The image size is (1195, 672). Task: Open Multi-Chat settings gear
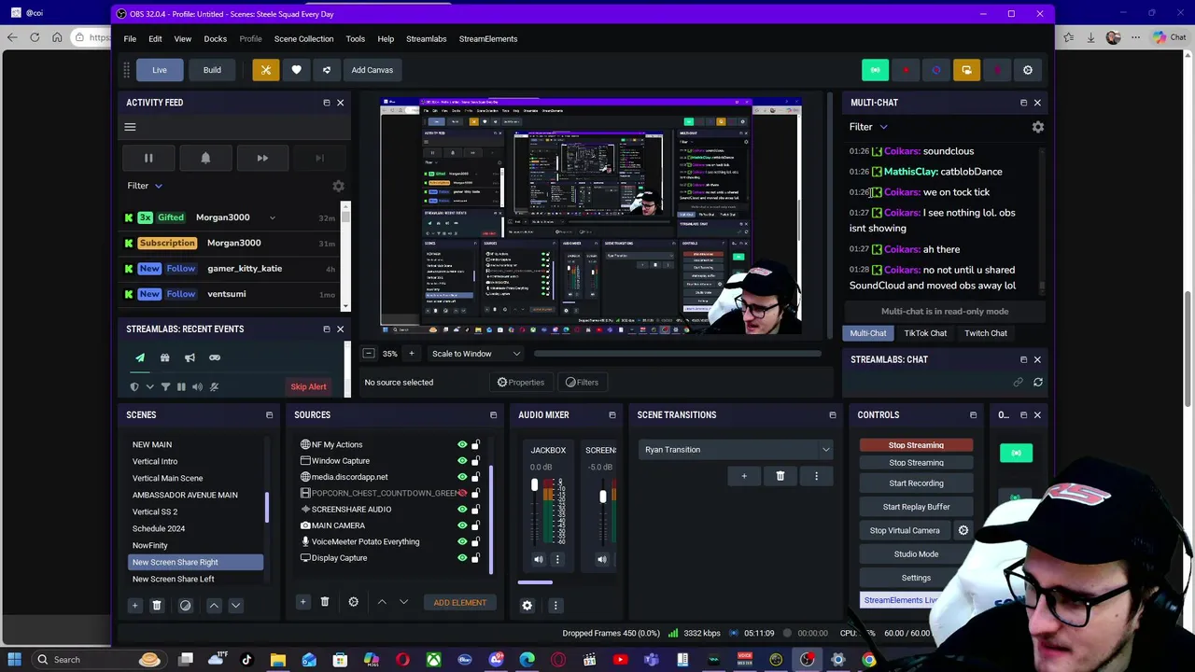(x=1037, y=127)
